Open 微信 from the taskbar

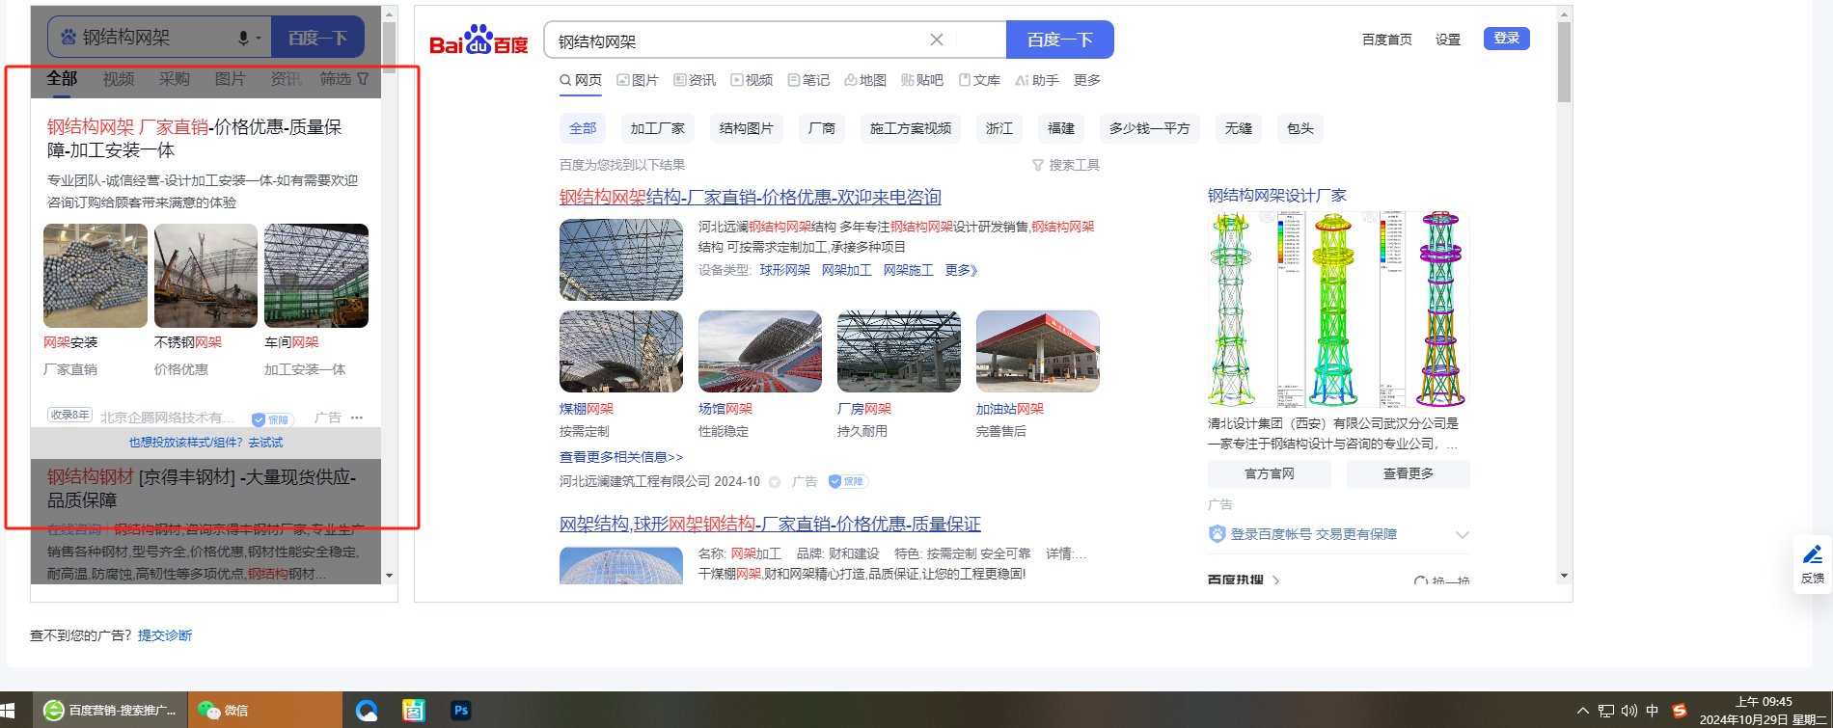(x=264, y=711)
